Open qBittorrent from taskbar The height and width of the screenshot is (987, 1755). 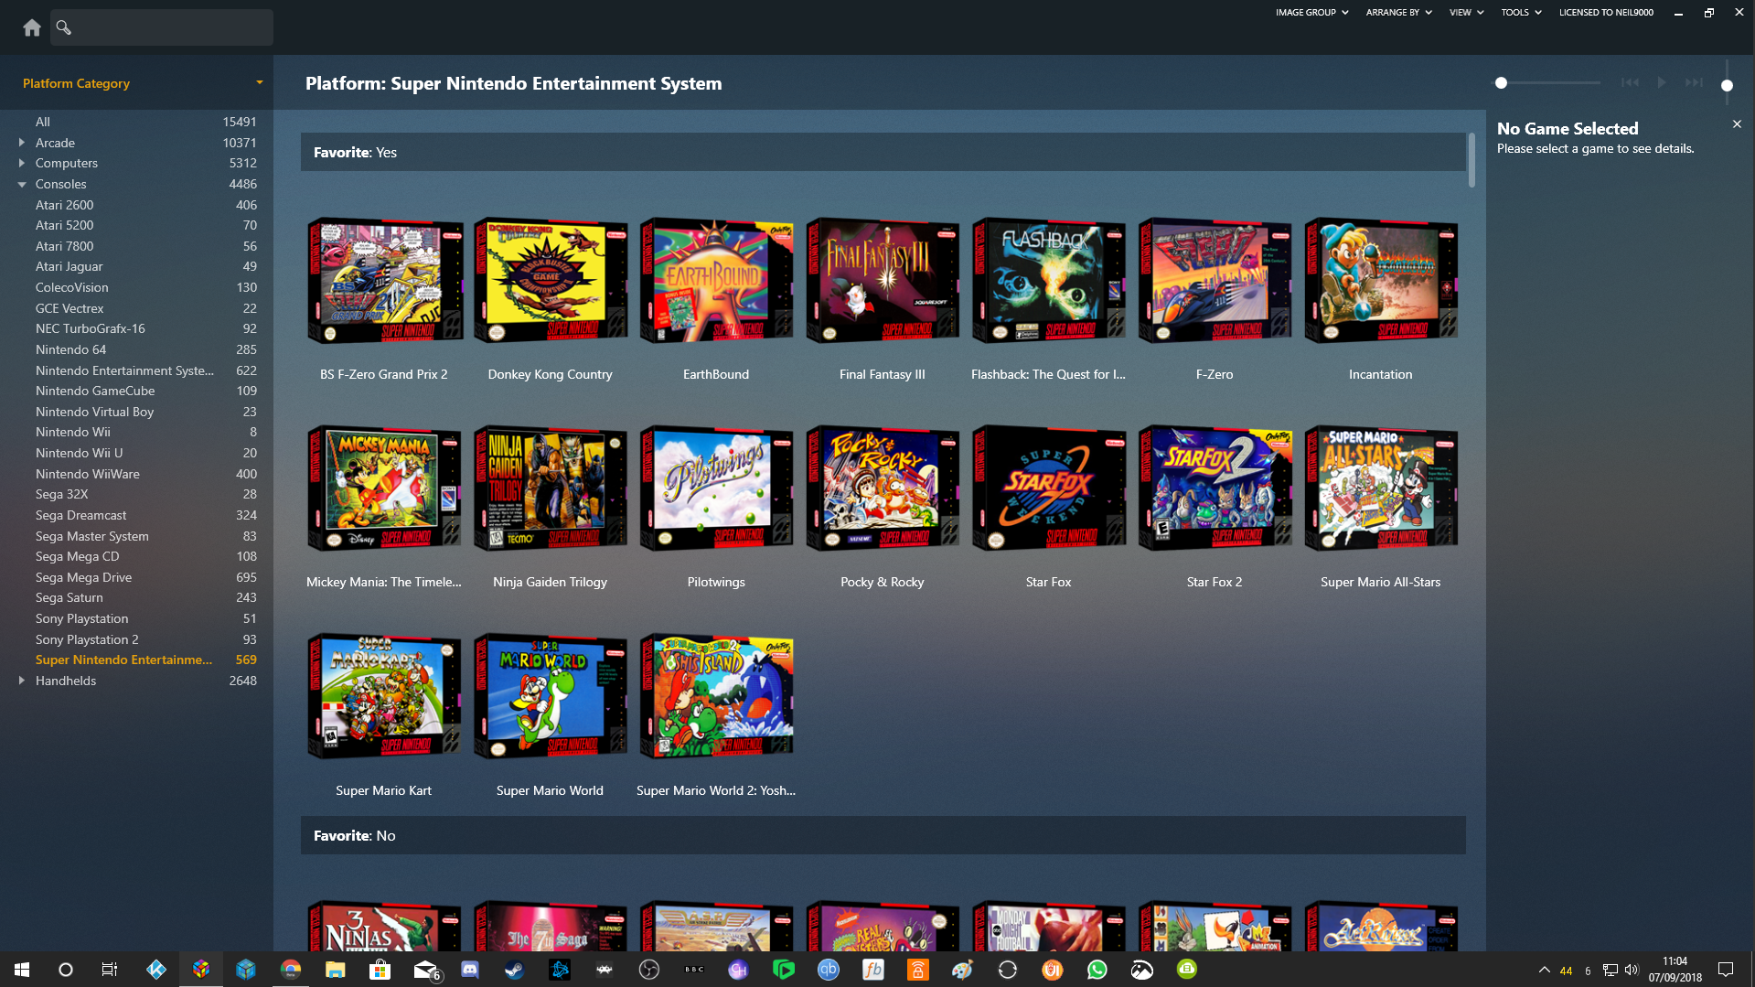(829, 970)
